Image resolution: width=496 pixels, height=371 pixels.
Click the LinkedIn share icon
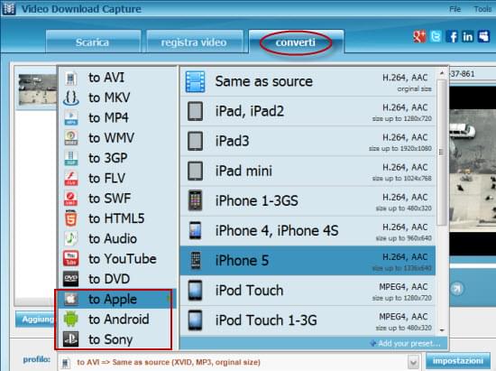467,37
